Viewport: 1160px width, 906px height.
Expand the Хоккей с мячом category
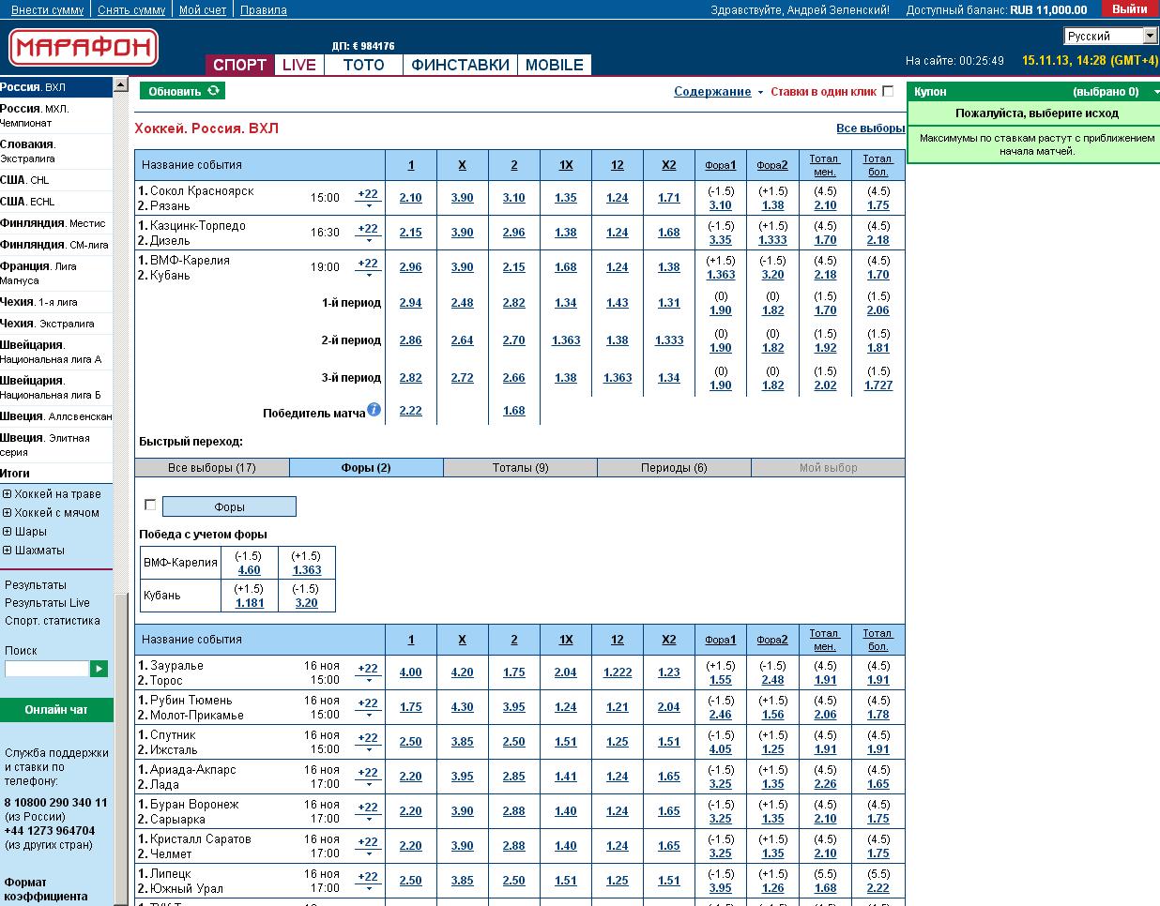pyautogui.click(x=8, y=513)
